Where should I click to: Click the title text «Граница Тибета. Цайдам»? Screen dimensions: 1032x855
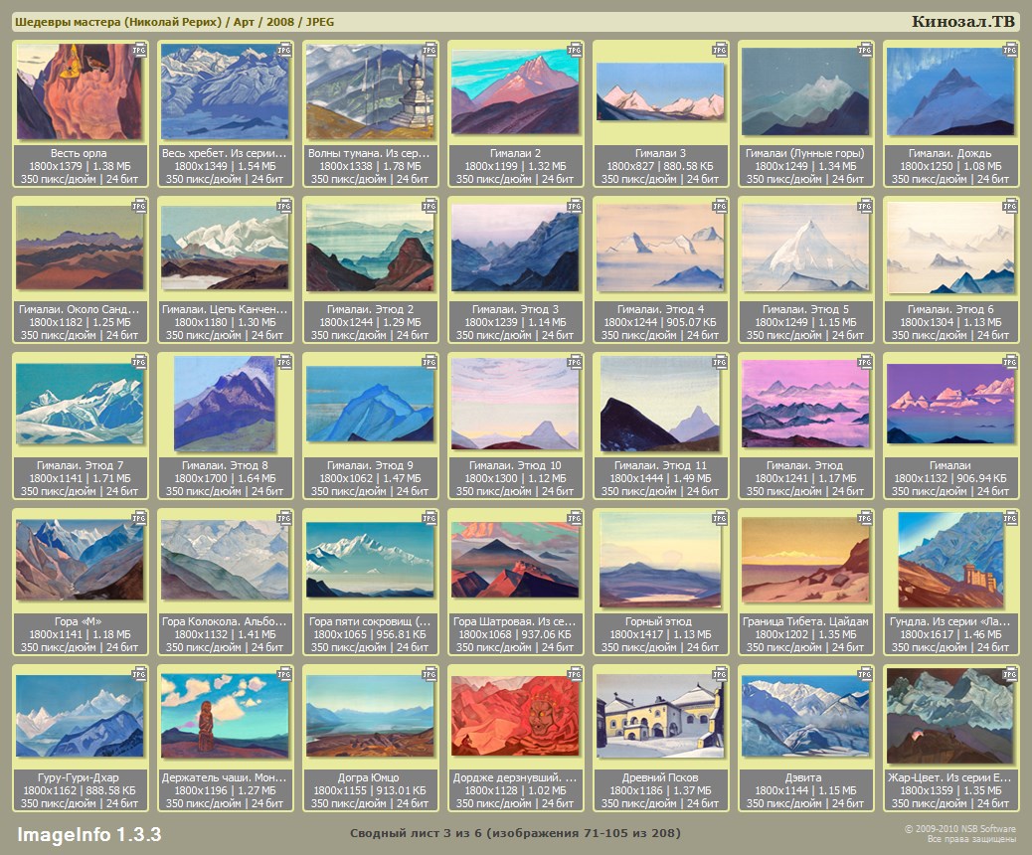805,621
